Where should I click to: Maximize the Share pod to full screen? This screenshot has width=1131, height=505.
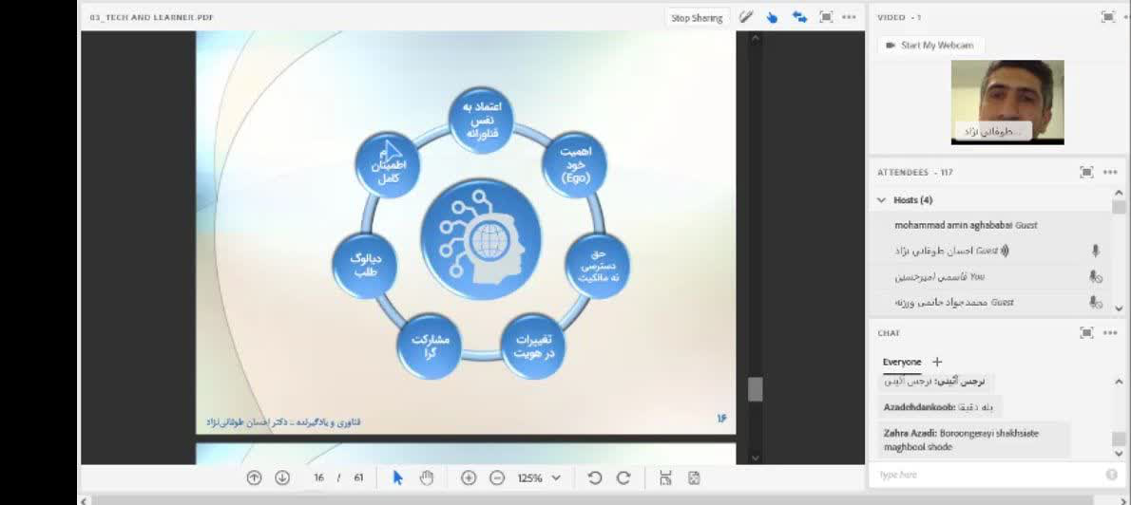tap(826, 17)
